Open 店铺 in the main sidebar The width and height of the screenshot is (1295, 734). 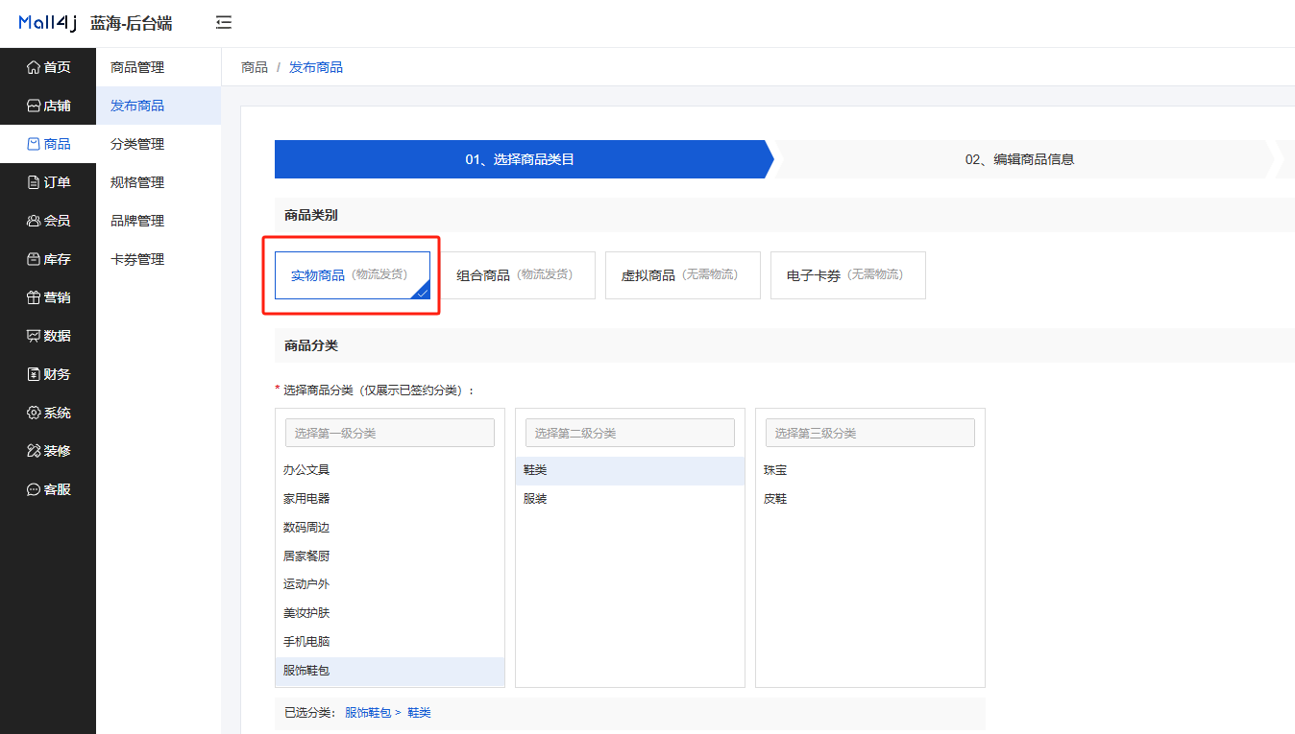(x=48, y=106)
